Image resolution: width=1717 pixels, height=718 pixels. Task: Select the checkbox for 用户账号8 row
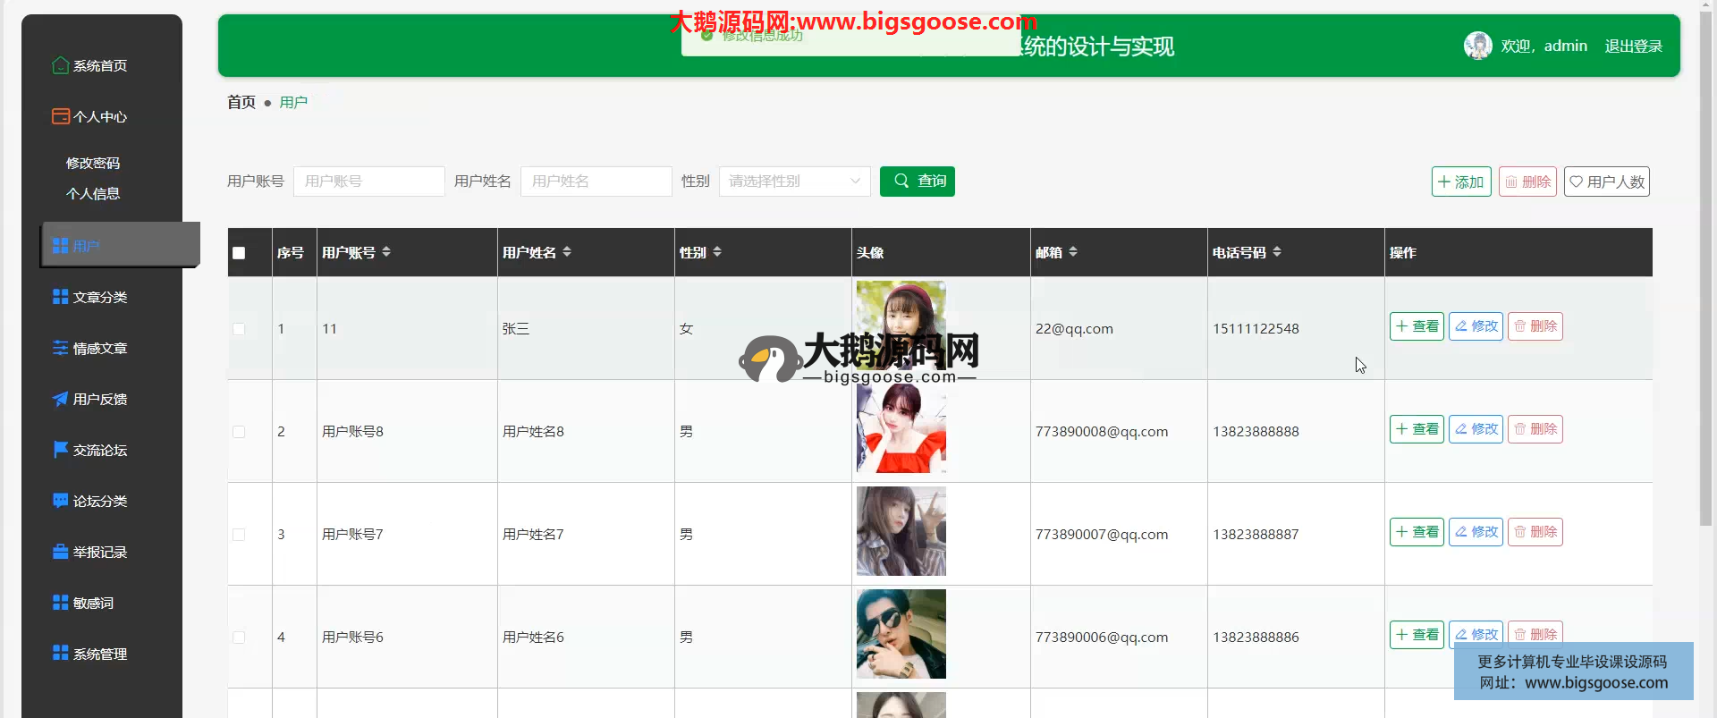click(x=239, y=432)
